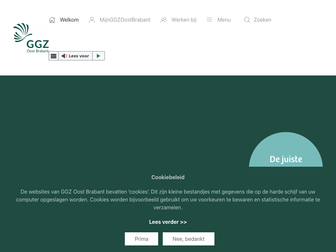336x252 pixels.
Task: Click the hamburger icon beside Menu
Action: click(x=209, y=20)
